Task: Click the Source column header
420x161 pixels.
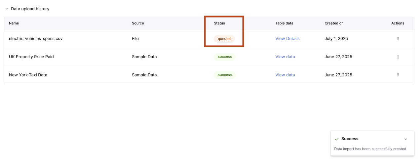Action: coord(138,23)
